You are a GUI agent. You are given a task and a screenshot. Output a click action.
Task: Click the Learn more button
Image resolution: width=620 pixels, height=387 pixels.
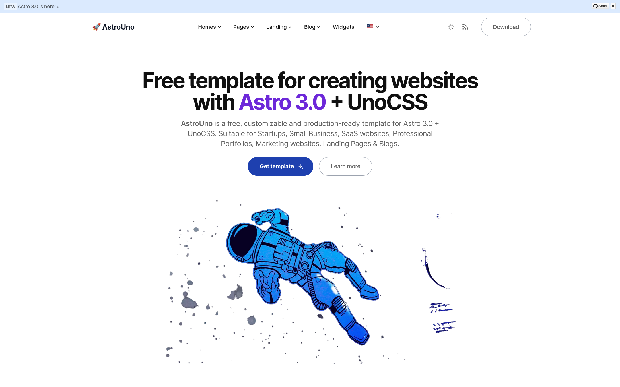tap(345, 166)
